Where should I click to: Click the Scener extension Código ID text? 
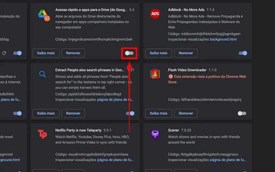(203, 154)
